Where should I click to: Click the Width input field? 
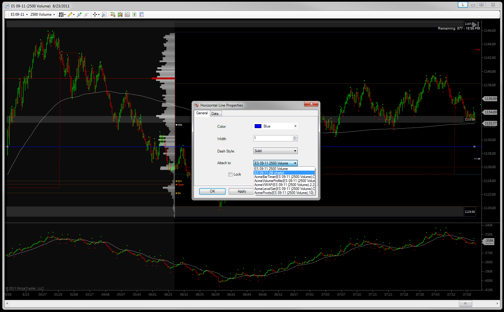pos(273,138)
